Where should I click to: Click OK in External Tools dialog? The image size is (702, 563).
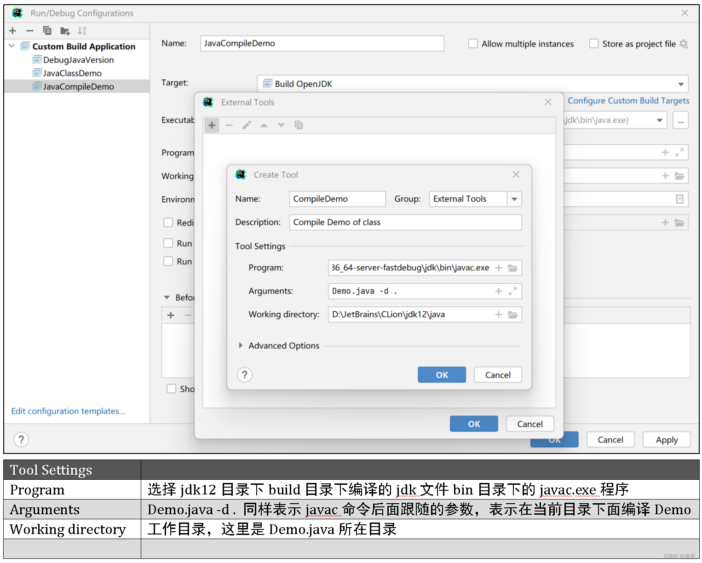tap(474, 424)
